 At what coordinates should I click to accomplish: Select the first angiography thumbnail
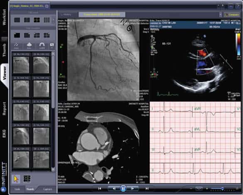21,64
